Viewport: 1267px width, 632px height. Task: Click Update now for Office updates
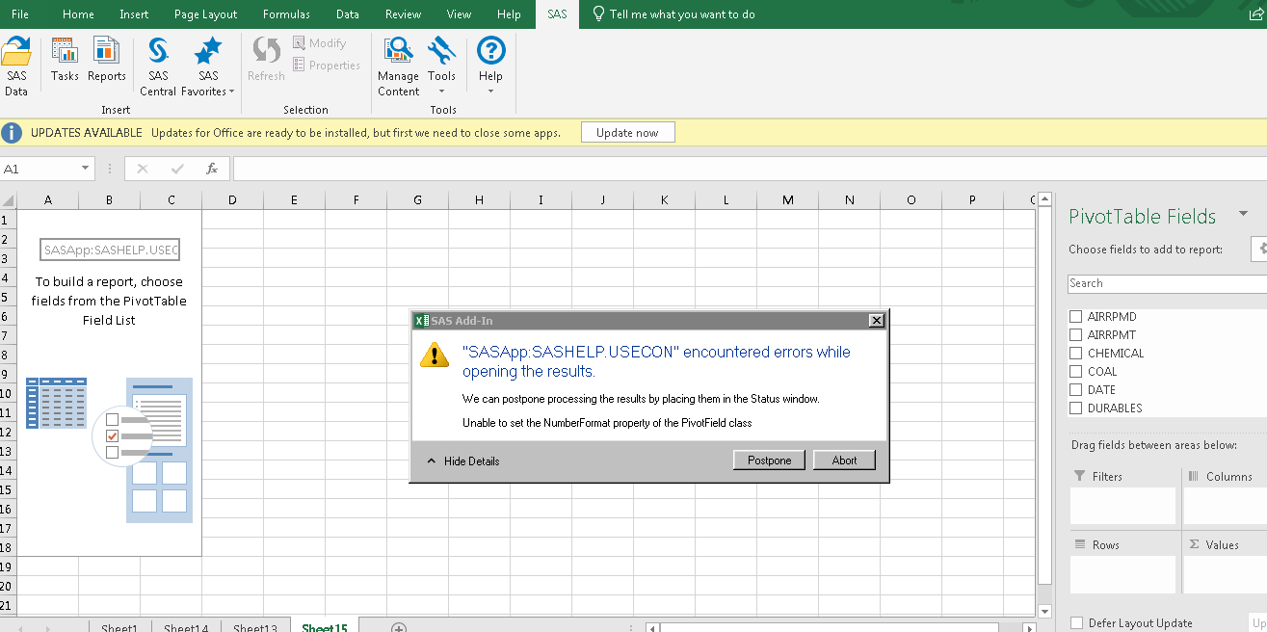click(627, 131)
